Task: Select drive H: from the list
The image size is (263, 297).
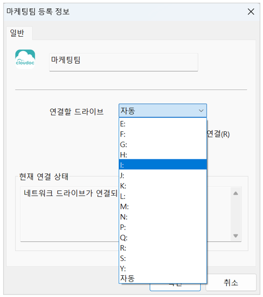Action: (163, 155)
